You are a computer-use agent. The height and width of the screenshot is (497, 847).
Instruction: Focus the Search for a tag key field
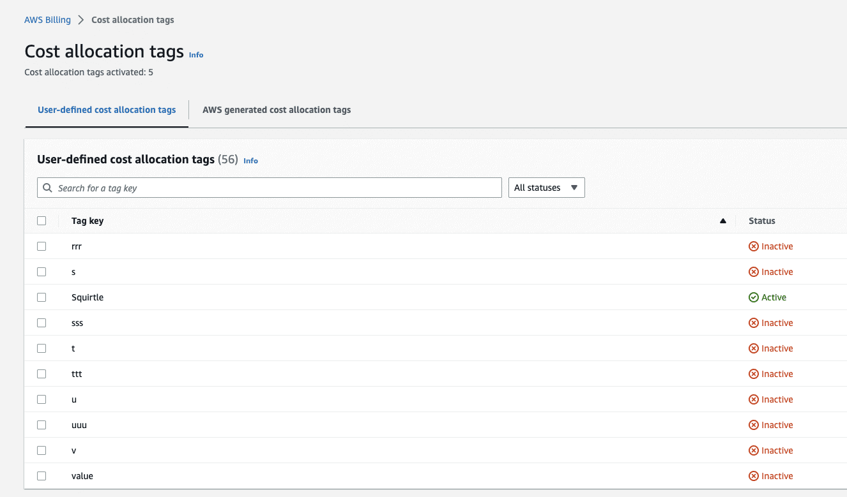(x=270, y=188)
